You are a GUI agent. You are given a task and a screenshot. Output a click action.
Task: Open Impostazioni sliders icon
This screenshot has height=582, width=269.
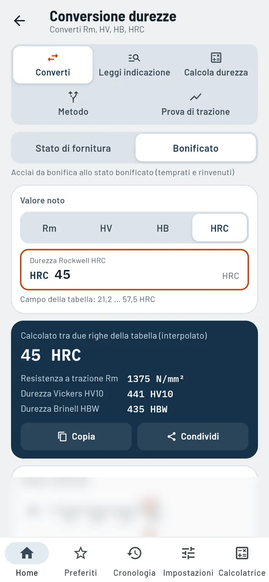point(188,553)
